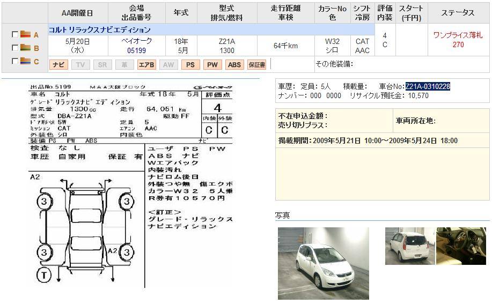Click the 評価 内装 column header
This screenshot has width=492, height=304.
pos(385,13)
